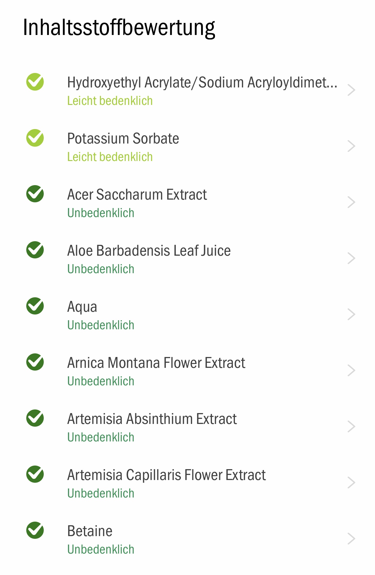Expand the Hydroxyethyl Acrylate row chevron

click(x=351, y=90)
